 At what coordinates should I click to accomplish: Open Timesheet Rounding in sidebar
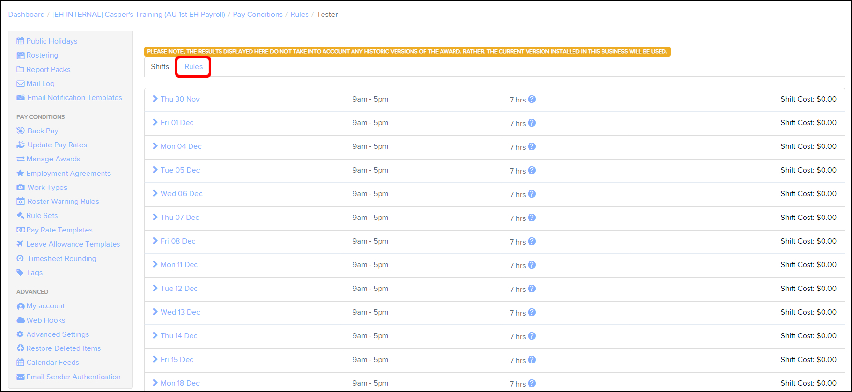62,259
